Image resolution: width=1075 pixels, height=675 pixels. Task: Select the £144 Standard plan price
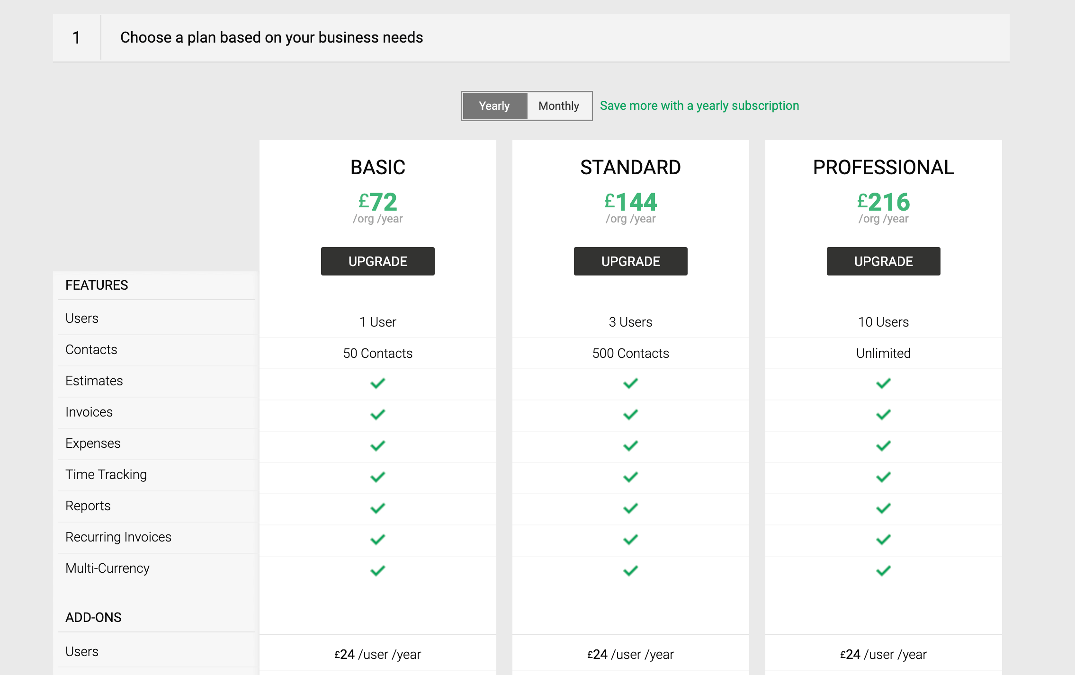pos(630,202)
